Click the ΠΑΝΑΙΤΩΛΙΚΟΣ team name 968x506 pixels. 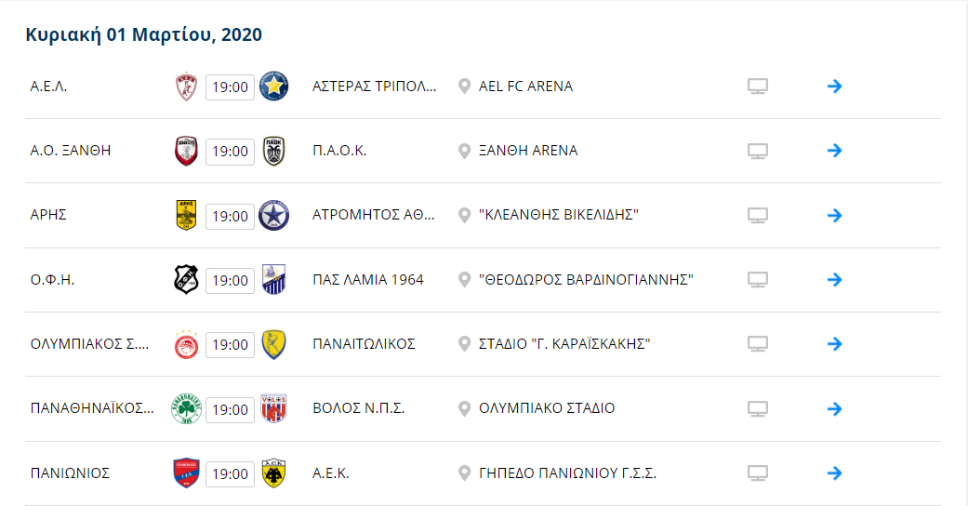(364, 344)
